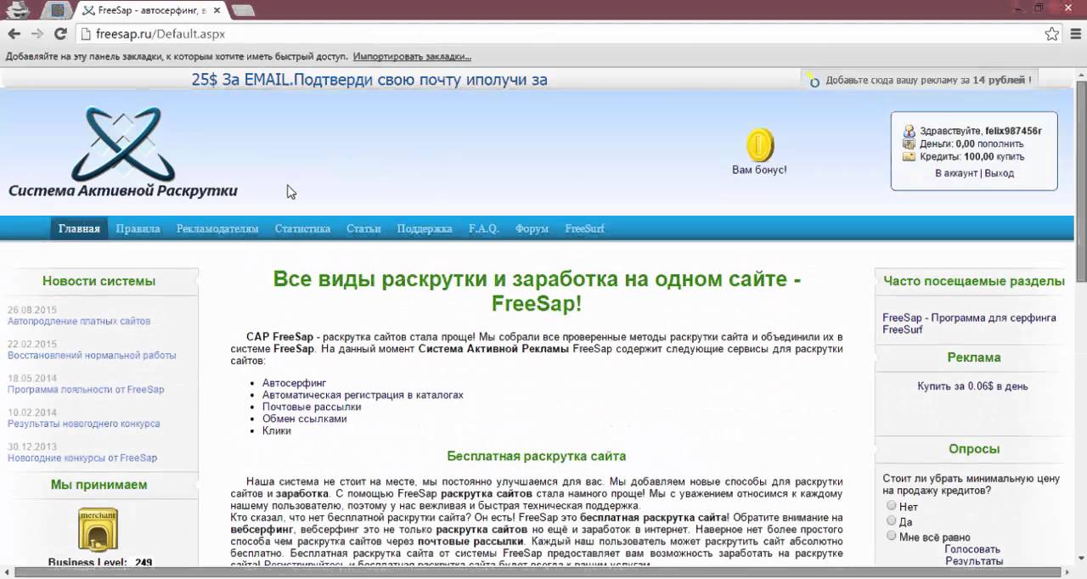Click Добавьте сюда вашу рекламу за 14 рублей
1087x579 pixels.
(928, 80)
